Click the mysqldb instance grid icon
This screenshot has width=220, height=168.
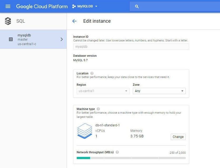pyautogui.click(x=11, y=39)
